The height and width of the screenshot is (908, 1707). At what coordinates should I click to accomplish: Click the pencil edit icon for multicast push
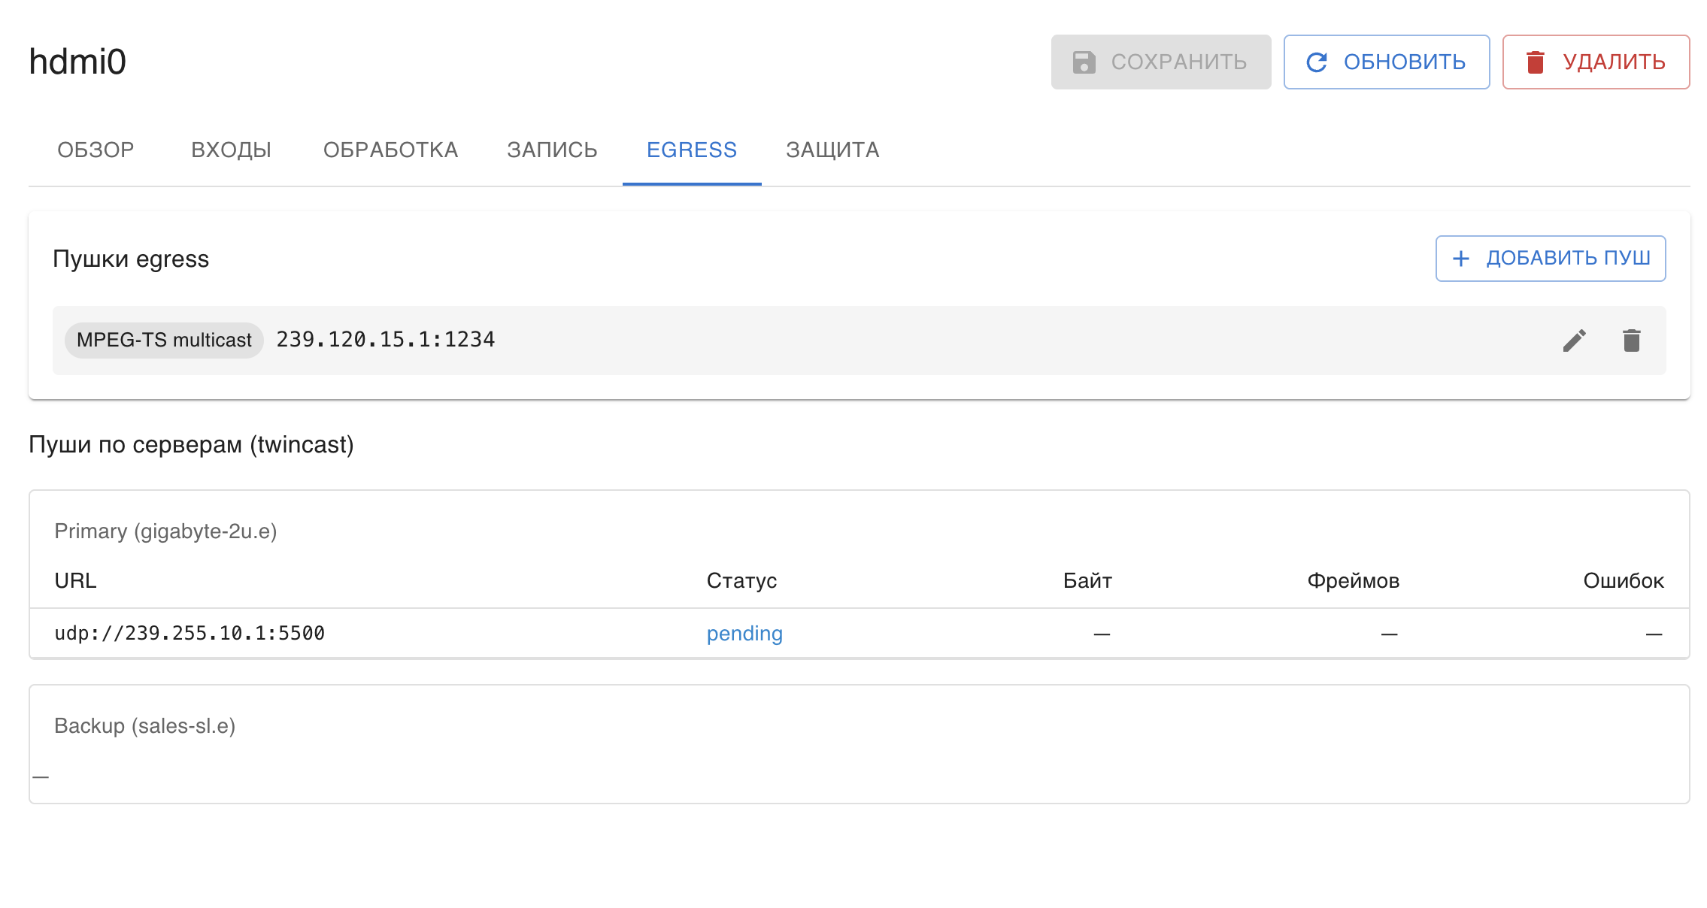1574,340
